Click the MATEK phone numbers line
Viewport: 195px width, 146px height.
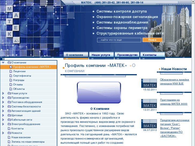[x=112, y=3]
